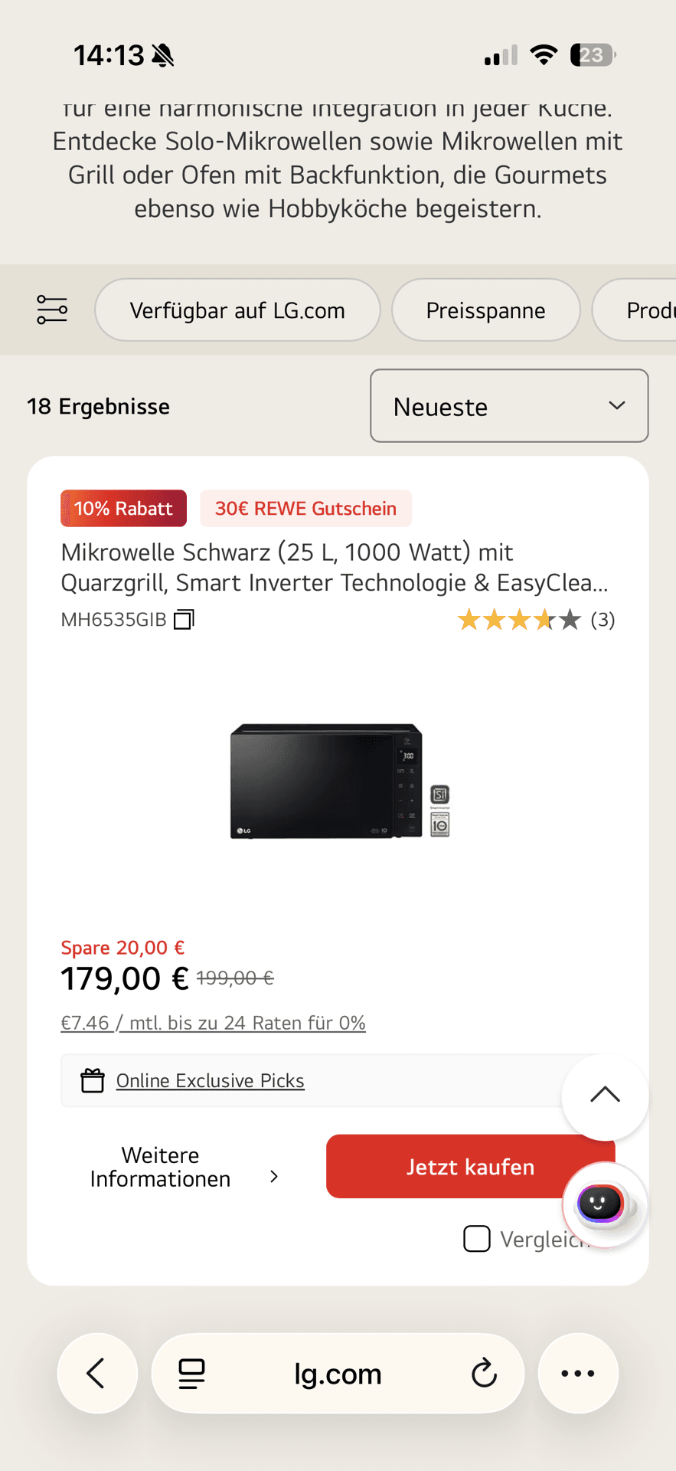This screenshot has height=1471, width=676.
Task: Open the Preisspanne filter
Action: point(485,310)
